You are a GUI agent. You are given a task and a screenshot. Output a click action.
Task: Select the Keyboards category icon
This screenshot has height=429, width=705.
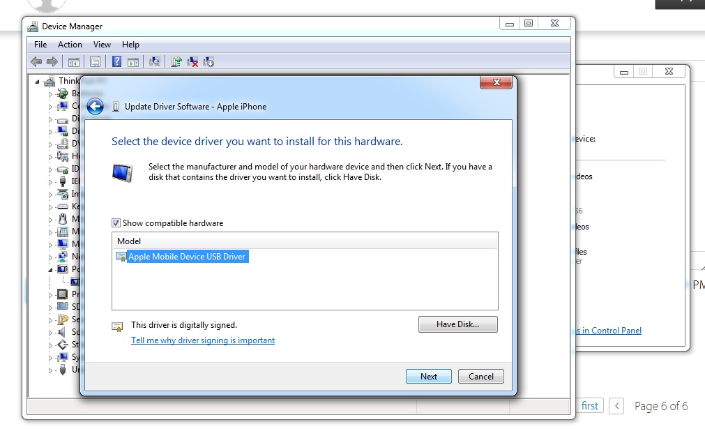click(63, 206)
